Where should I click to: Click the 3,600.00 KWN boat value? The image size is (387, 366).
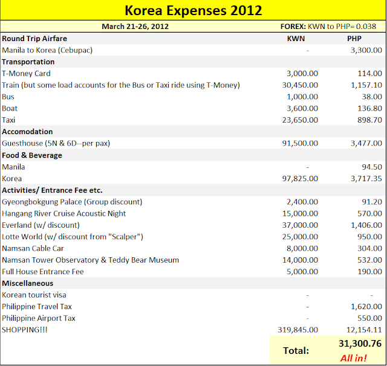(x=302, y=109)
